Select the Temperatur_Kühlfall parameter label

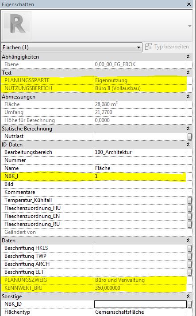pyautogui.click(x=28, y=200)
